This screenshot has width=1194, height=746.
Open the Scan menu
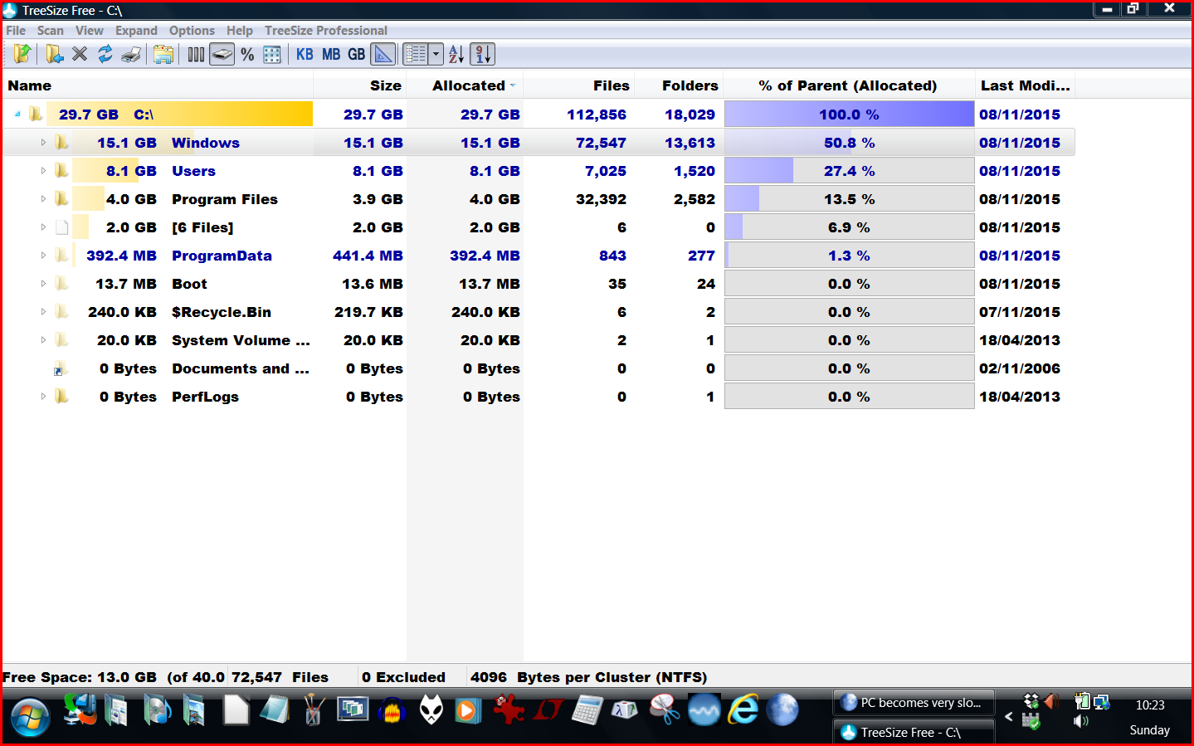(51, 31)
